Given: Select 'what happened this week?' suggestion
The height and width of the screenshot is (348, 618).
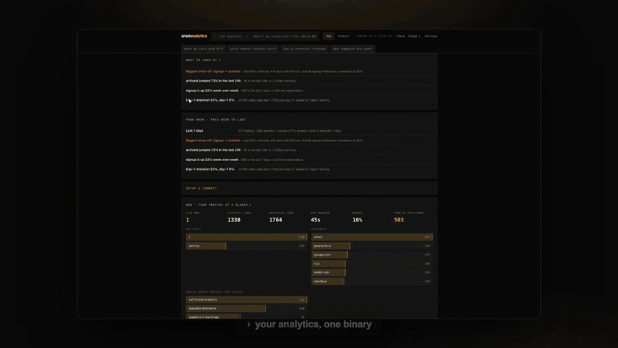Looking at the screenshot, I should 352,49.
